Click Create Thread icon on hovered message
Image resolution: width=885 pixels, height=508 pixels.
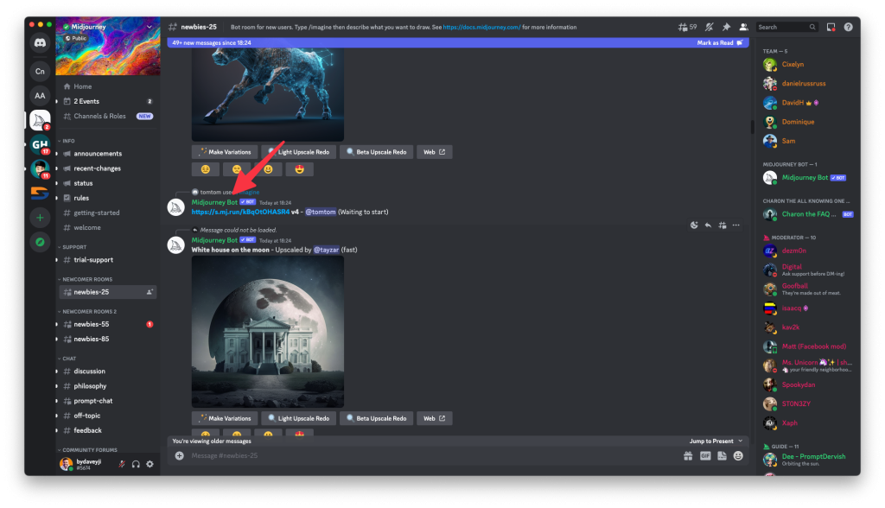point(722,225)
